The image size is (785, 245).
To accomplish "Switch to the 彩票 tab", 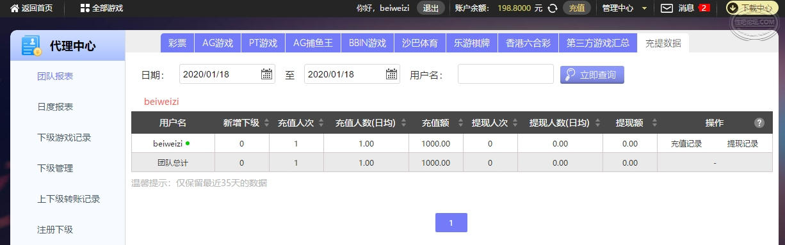I will (177, 43).
